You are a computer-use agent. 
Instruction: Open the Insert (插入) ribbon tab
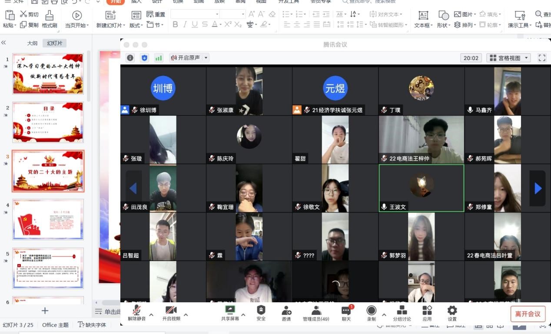pyautogui.click(x=136, y=1)
